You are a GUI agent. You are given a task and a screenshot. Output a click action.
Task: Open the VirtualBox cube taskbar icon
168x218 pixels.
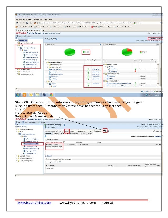tap(44, 95)
